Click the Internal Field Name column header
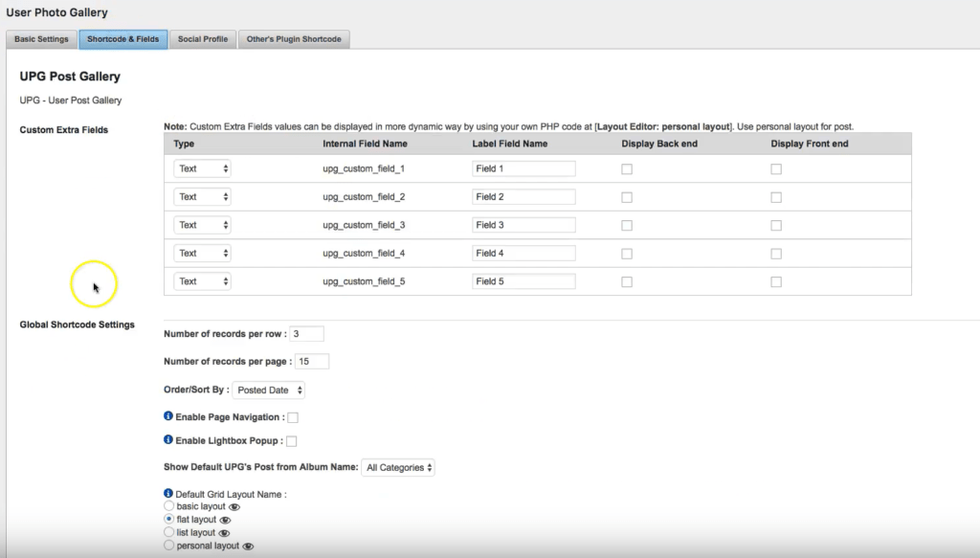This screenshot has height=558, width=980. tap(365, 144)
